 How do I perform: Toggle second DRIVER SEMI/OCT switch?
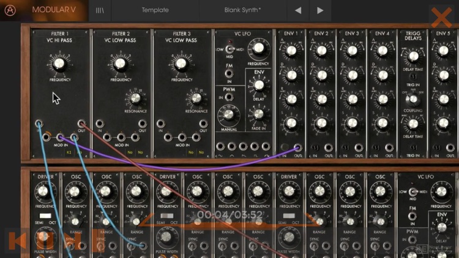[x=167, y=216]
